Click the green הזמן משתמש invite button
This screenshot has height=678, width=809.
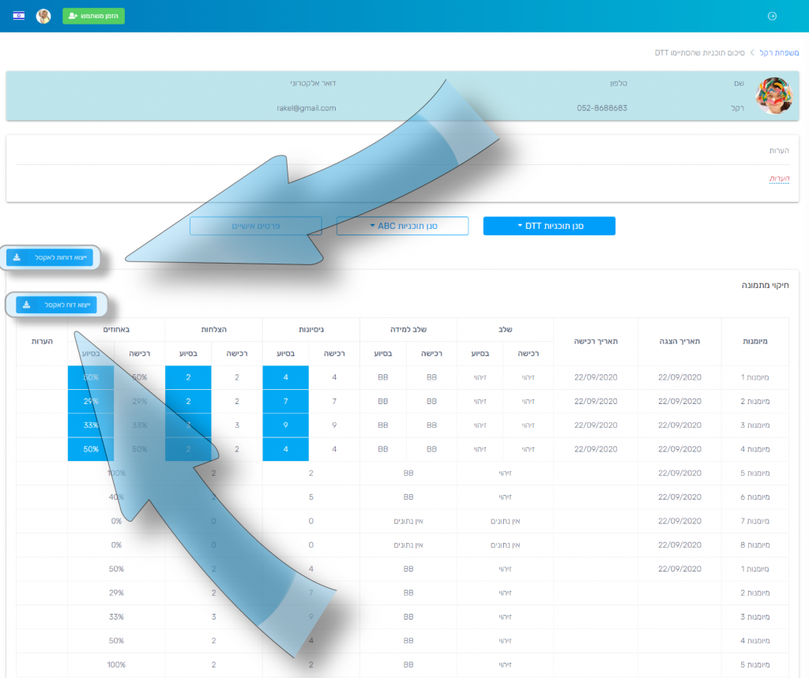(93, 16)
